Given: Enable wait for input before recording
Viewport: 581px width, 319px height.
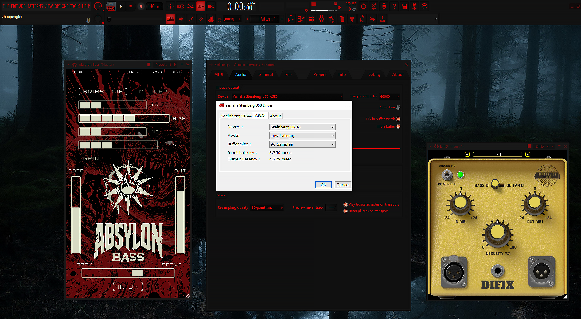Looking at the screenshot, I should (x=181, y=6).
